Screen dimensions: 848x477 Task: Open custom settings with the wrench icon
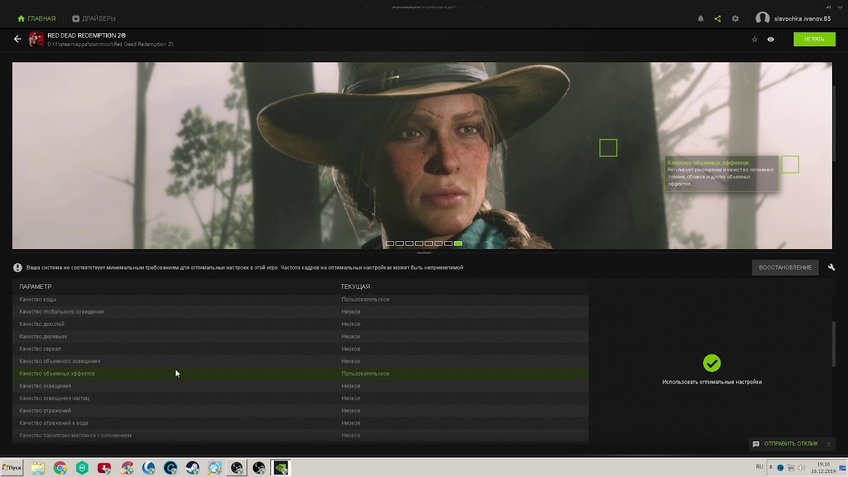pyautogui.click(x=831, y=267)
